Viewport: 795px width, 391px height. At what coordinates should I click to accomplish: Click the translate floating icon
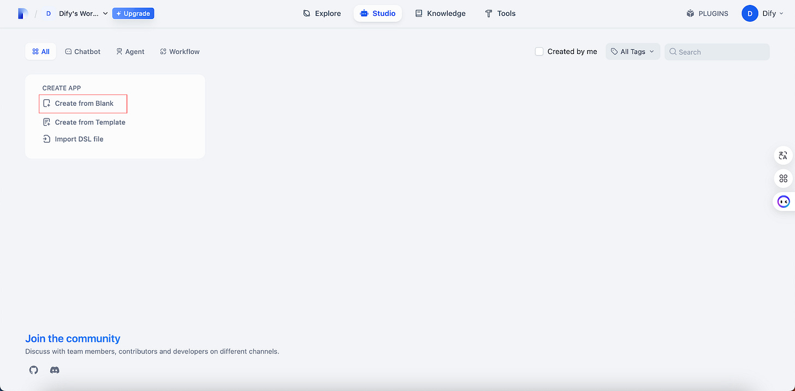[783, 156]
